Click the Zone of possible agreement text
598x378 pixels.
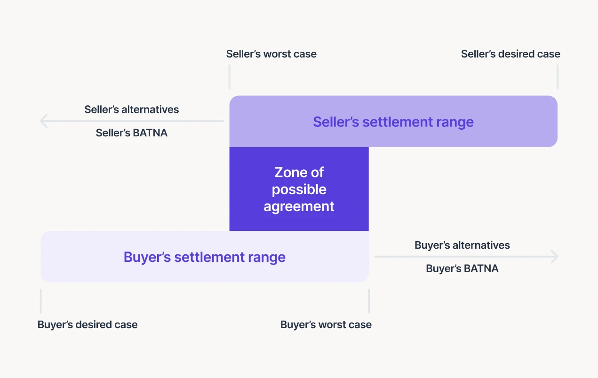(299, 189)
